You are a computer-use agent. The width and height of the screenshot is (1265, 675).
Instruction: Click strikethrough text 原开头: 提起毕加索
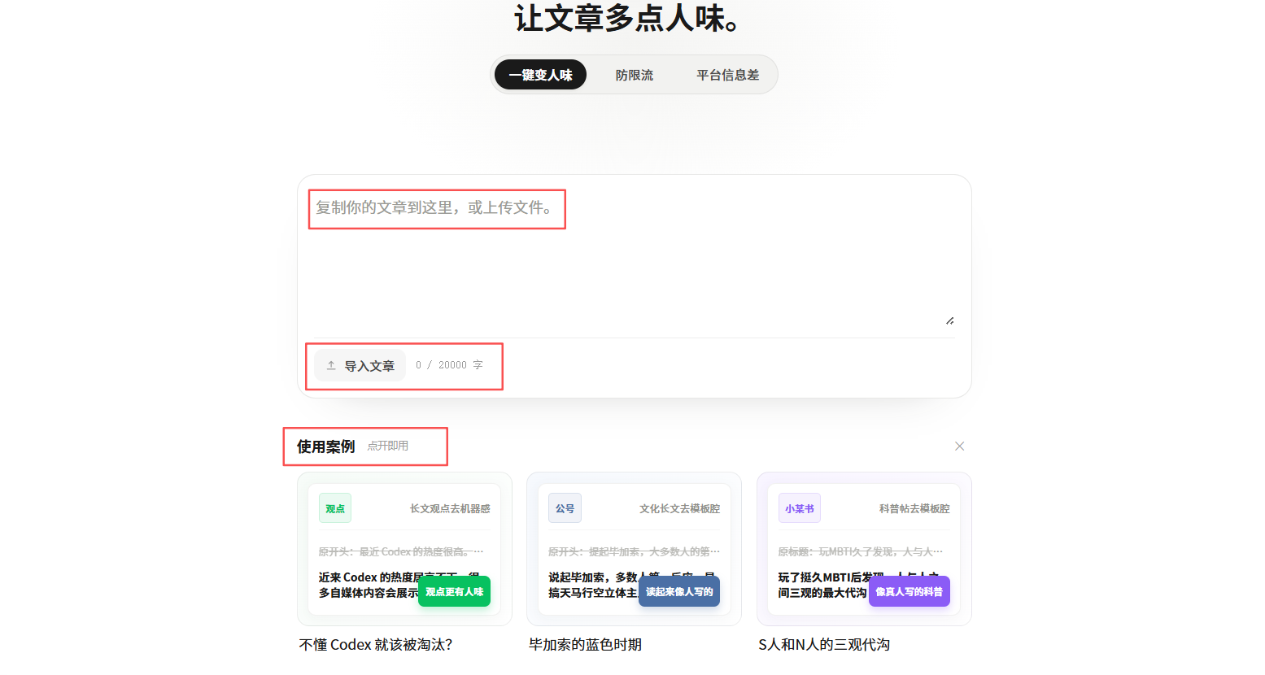(x=634, y=551)
